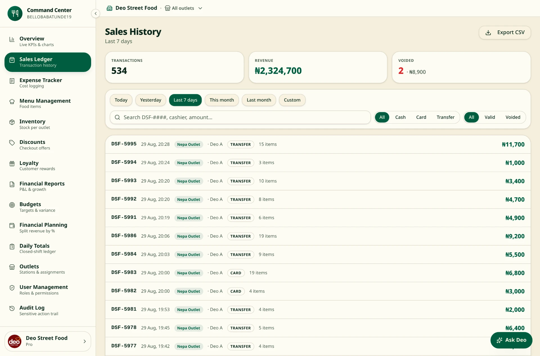
Task: Filter payments by Cash
Action: click(400, 117)
